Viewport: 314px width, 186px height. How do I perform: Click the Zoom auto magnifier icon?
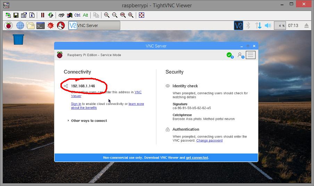tap(131, 15)
